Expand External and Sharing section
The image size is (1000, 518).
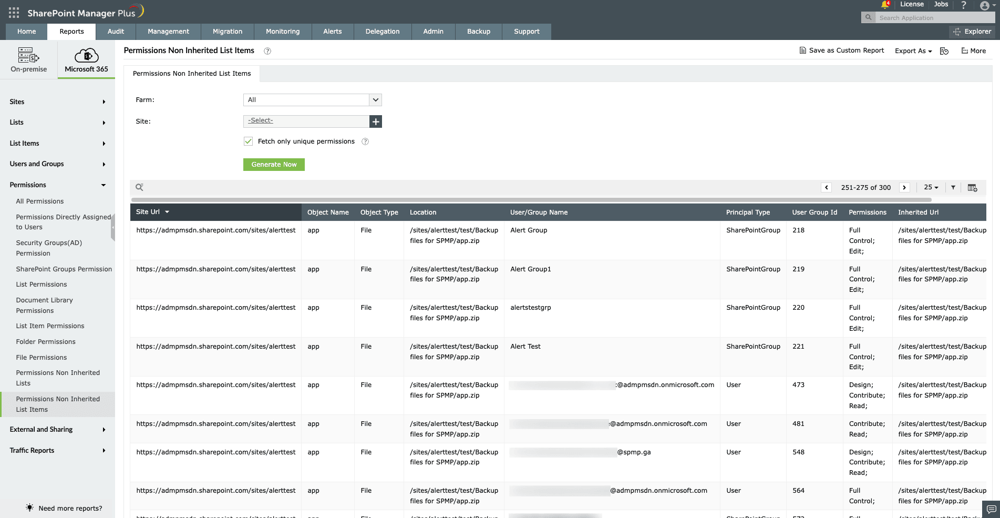[x=57, y=430]
